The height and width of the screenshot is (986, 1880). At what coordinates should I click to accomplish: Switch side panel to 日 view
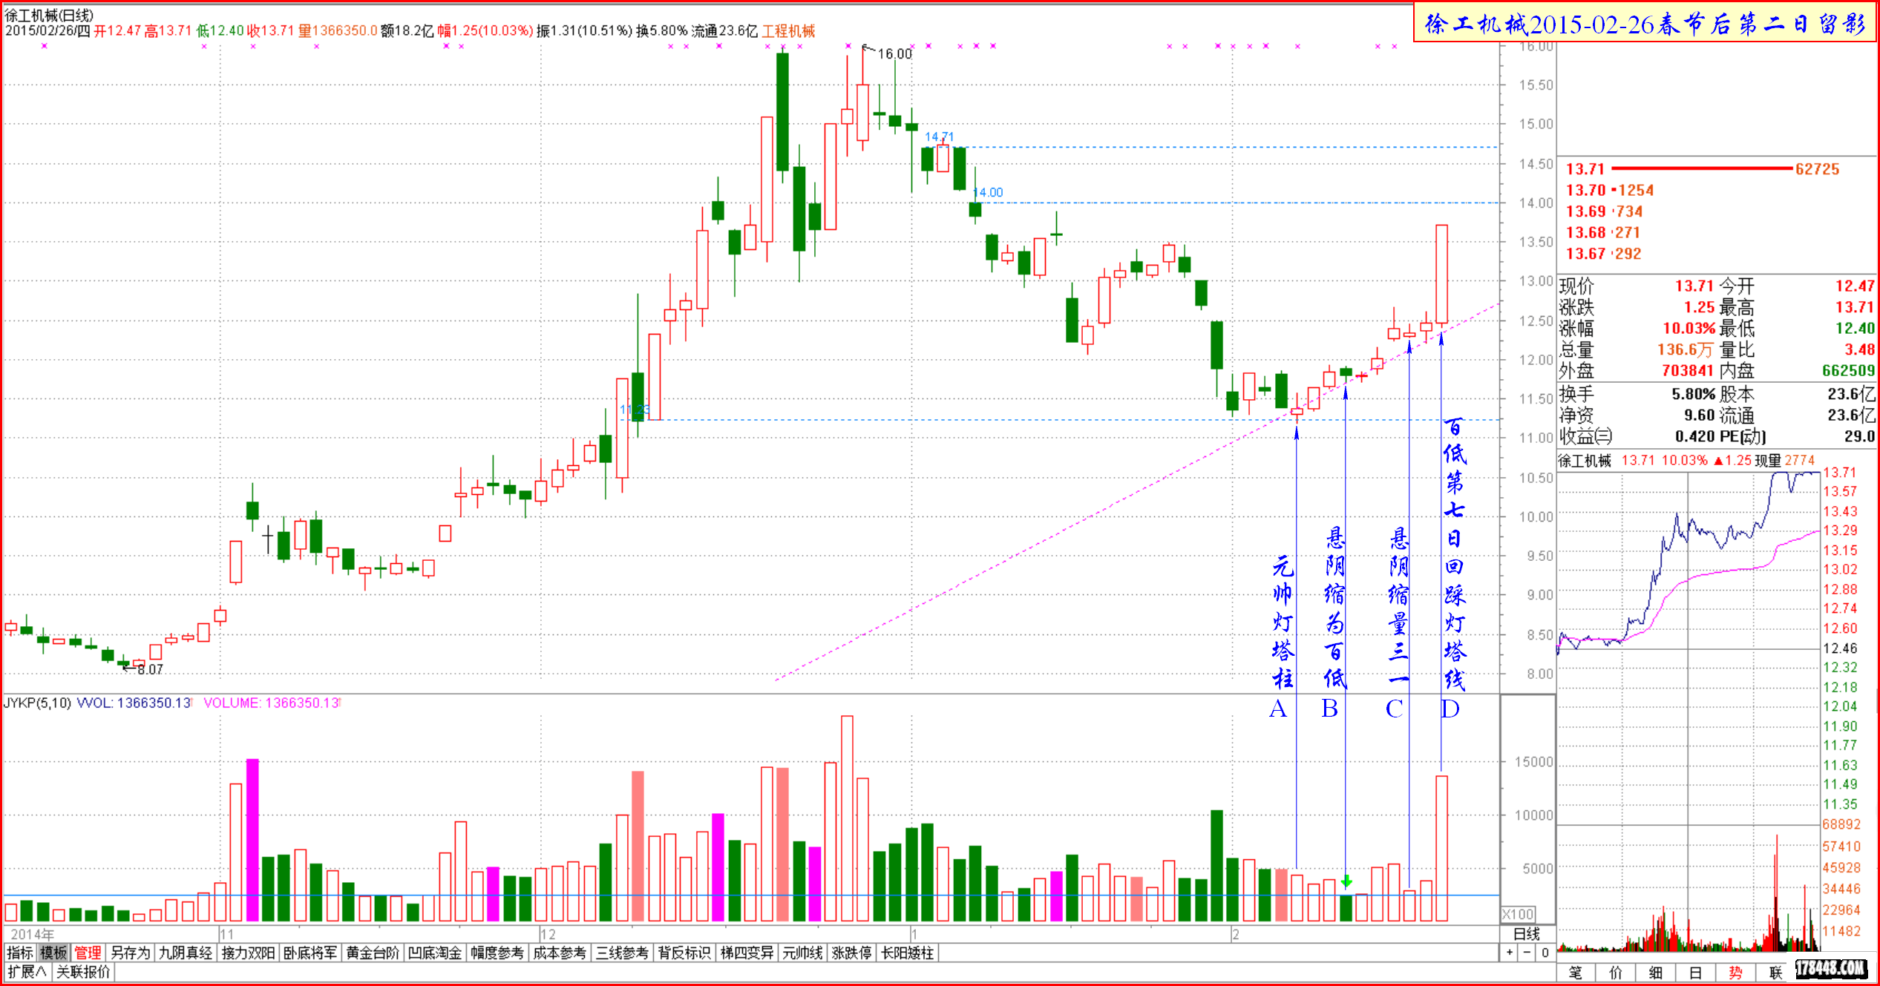1695,973
